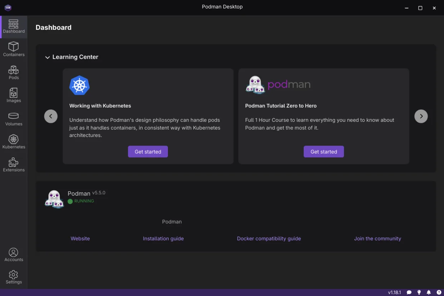Click the podman logo on tutorial card
The width and height of the screenshot is (444, 296).
[278, 84]
